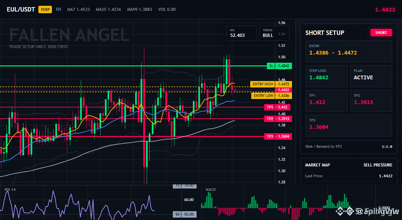
Task: Click the MARKET MAP heading
Action: coord(317,165)
